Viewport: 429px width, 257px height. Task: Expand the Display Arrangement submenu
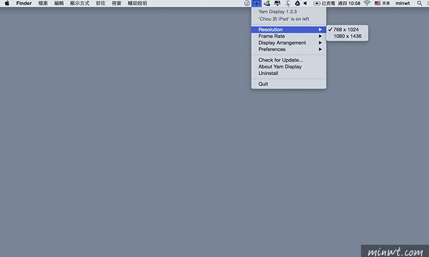pos(289,43)
